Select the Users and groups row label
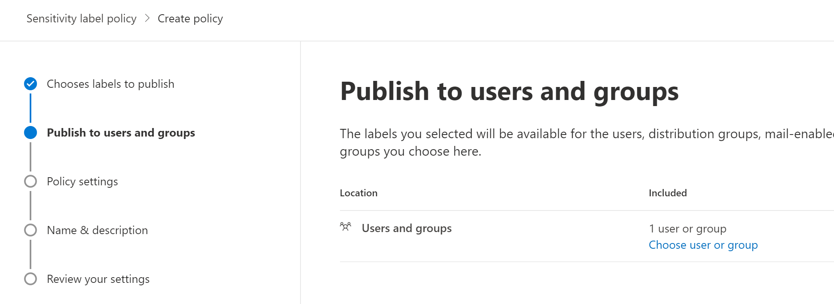The width and height of the screenshot is (834, 304). pos(406,228)
